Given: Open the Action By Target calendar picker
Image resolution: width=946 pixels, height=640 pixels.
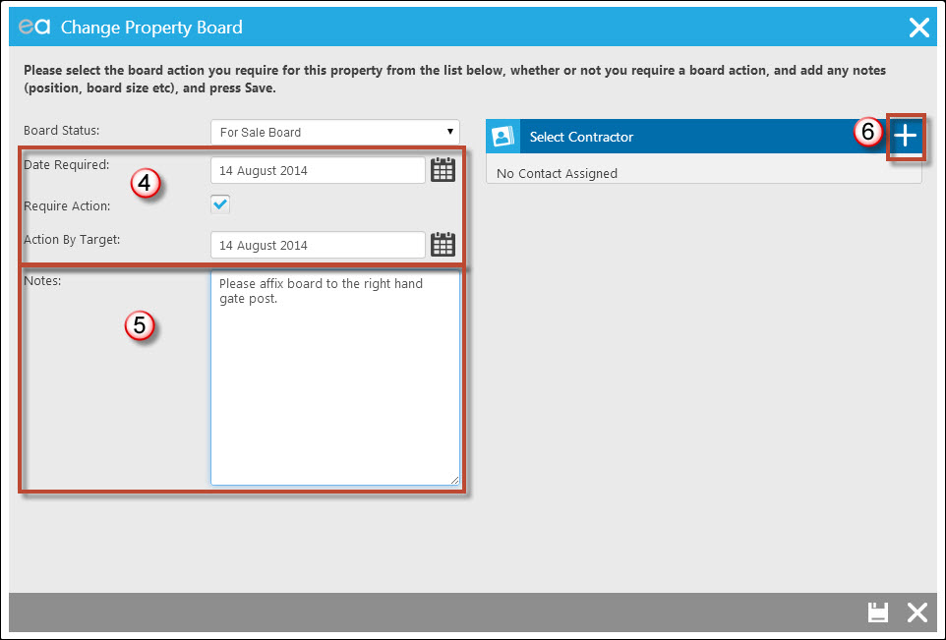Looking at the screenshot, I should [443, 244].
